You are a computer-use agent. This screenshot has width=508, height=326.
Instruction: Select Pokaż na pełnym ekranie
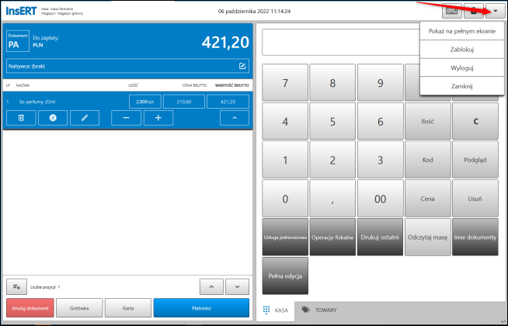(462, 31)
